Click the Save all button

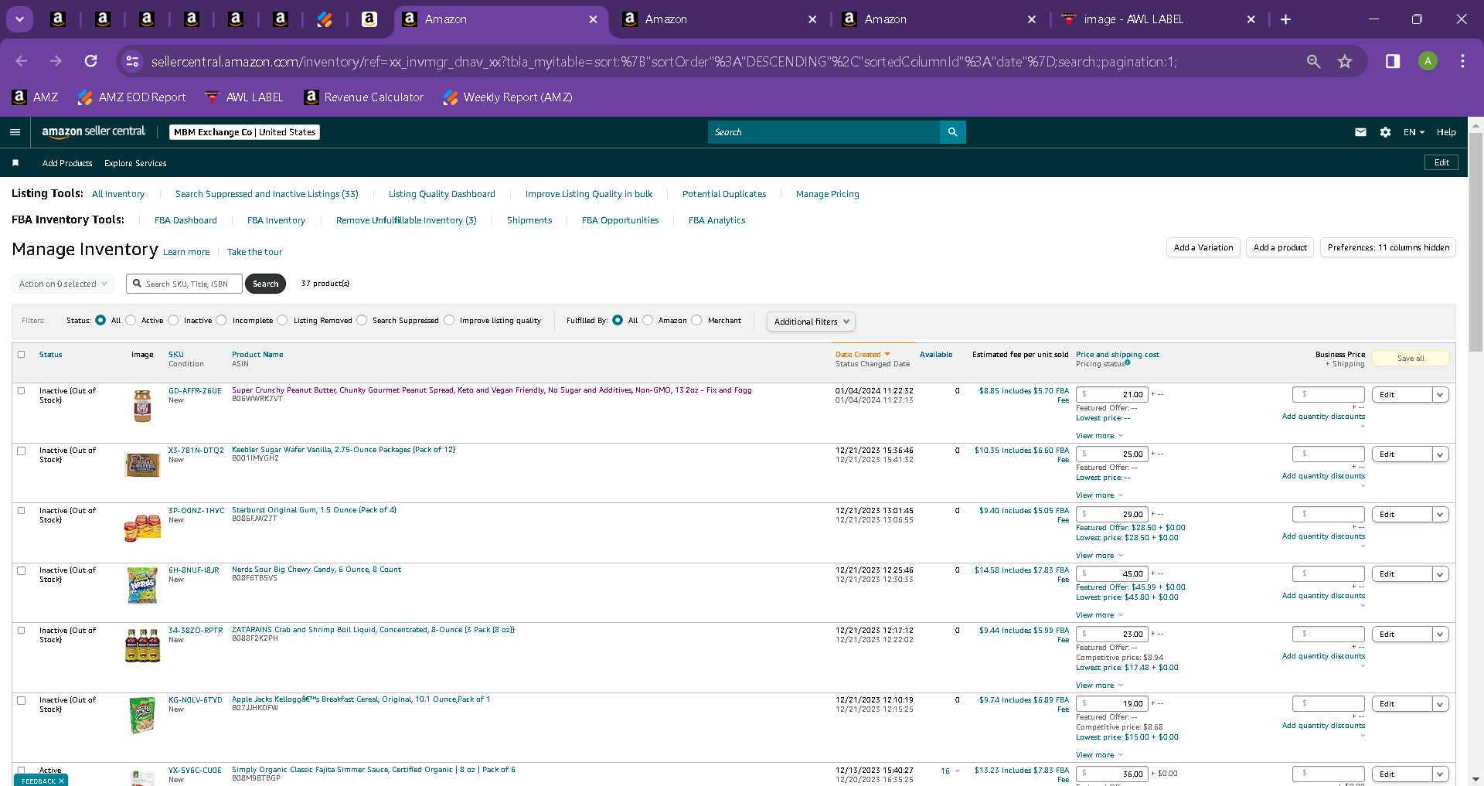pos(1411,359)
